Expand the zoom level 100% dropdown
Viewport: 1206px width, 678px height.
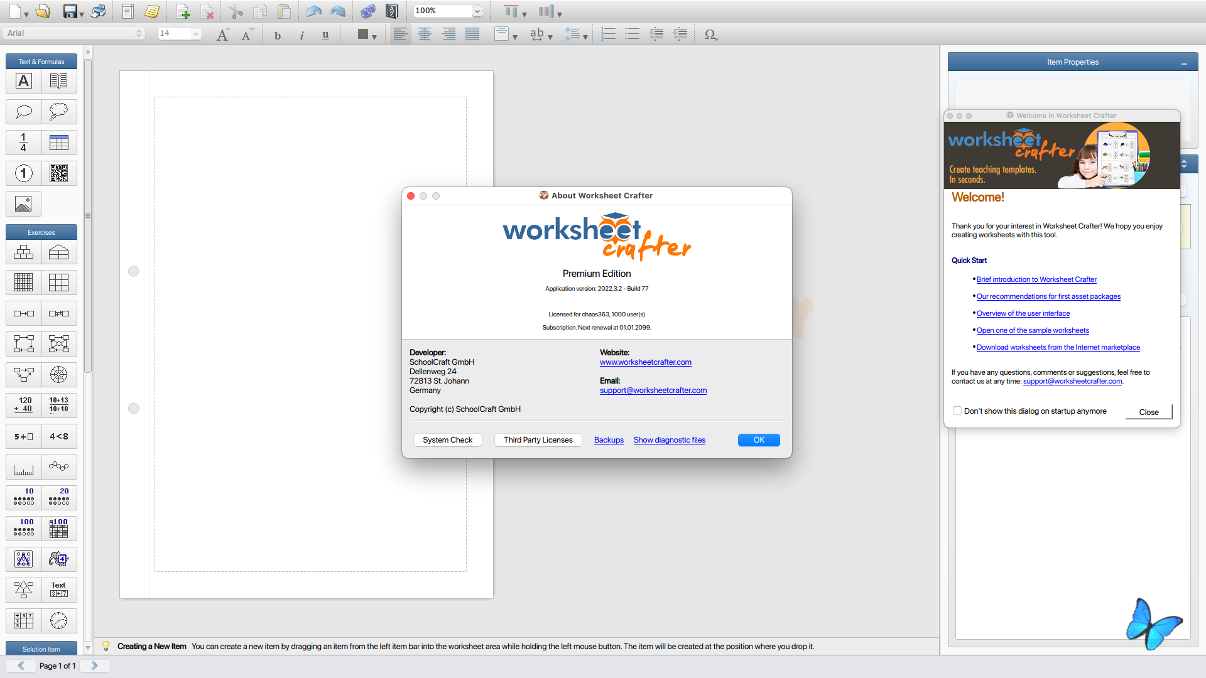(477, 11)
